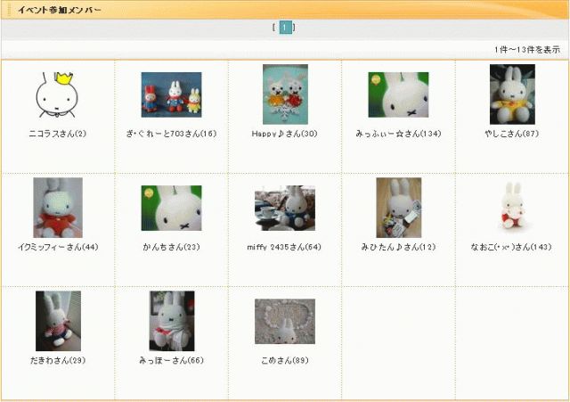The height and width of the screenshot is (402, 570).
Task: Open みっふぃー☆さん's green background avatar
Action: pos(398,94)
